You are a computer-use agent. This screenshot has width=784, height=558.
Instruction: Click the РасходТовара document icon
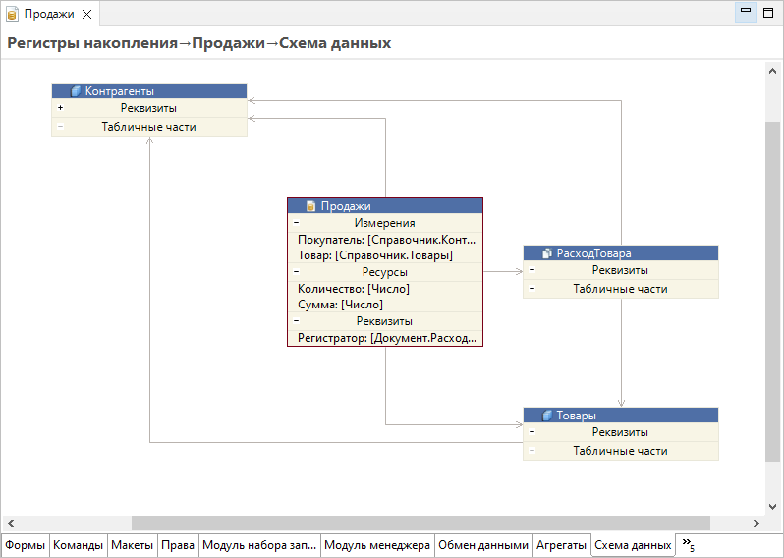[x=547, y=253]
